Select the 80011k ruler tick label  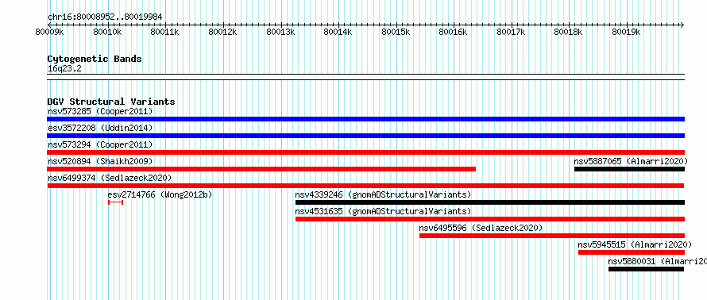pyautogui.click(x=165, y=32)
